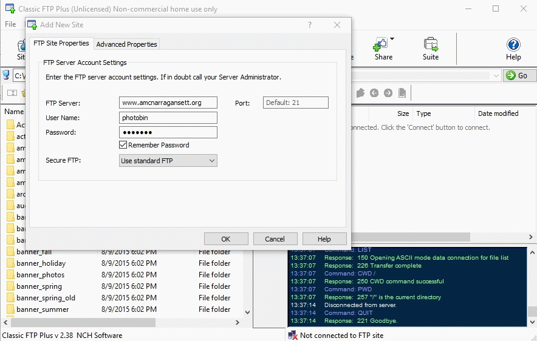537x341 pixels.
Task: Open the File menu
Action: (10, 24)
